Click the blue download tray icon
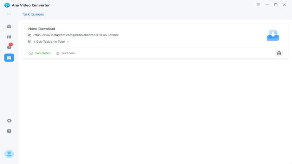 tap(273, 35)
